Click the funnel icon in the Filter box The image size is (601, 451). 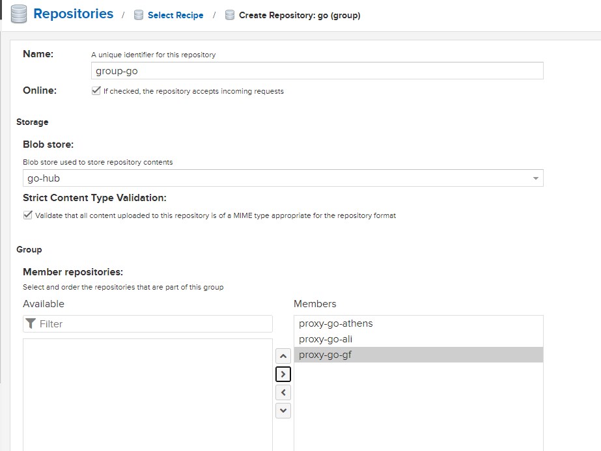[31, 323]
